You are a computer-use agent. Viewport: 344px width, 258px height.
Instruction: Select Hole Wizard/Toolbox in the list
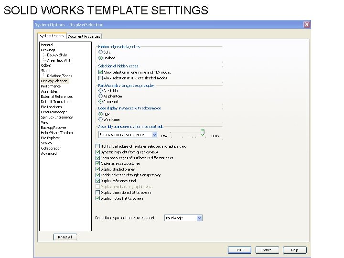(57, 132)
